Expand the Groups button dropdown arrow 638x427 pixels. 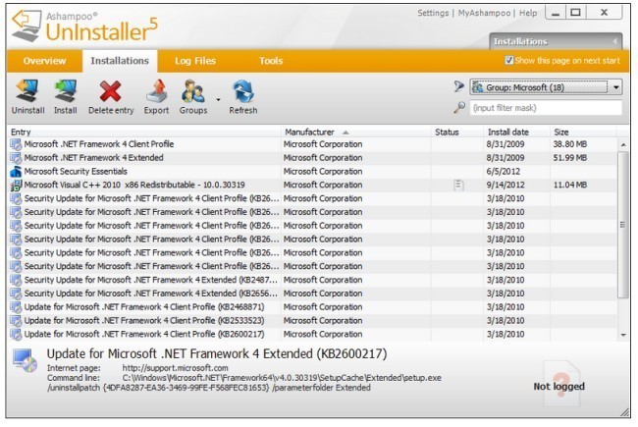click(218, 100)
